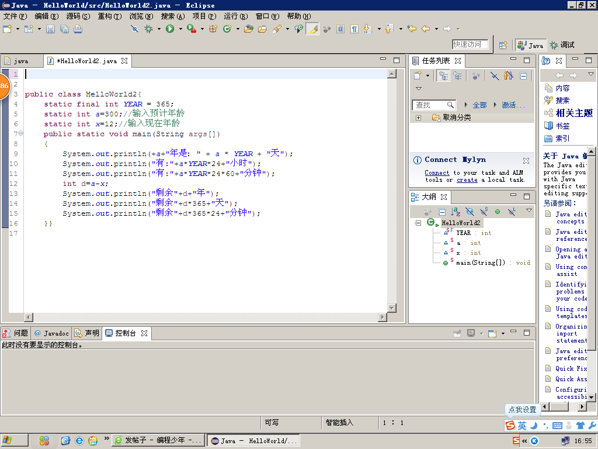Toggle Categorized view in Task List toolbar
Screen dimensions: 598x449
(443, 75)
